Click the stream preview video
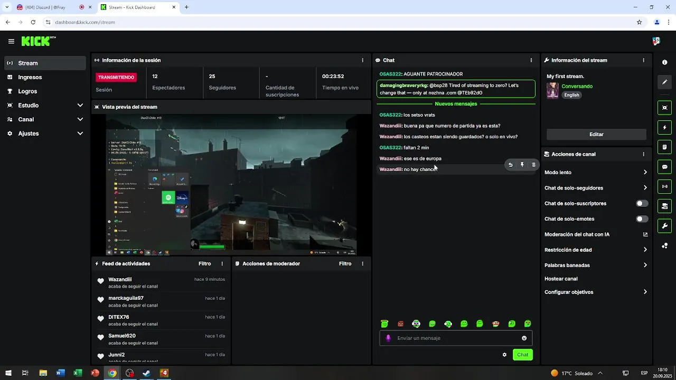The height and width of the screenshot is (380, 676). tap(231, 185)
